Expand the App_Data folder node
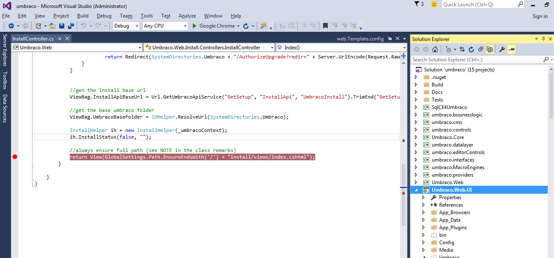This screenshot has height=258, width=554. tap(423, 220)
